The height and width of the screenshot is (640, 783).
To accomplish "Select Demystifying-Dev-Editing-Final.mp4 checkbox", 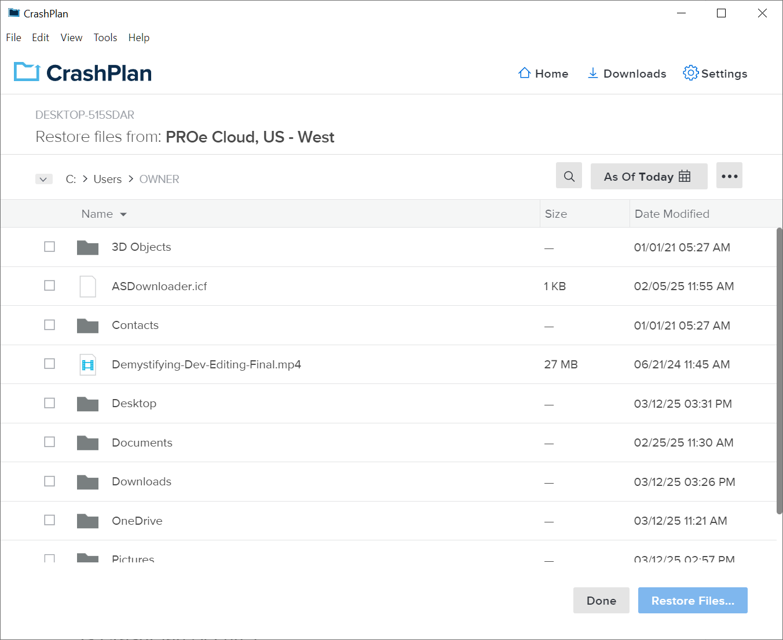I will coord(50,364).
